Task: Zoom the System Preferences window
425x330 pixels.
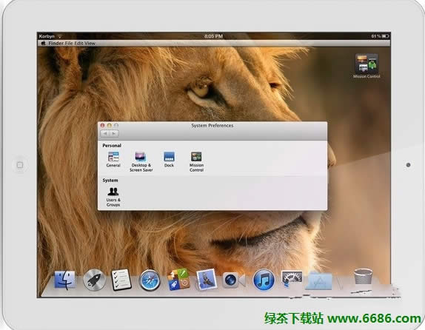Action: (116, 126)
